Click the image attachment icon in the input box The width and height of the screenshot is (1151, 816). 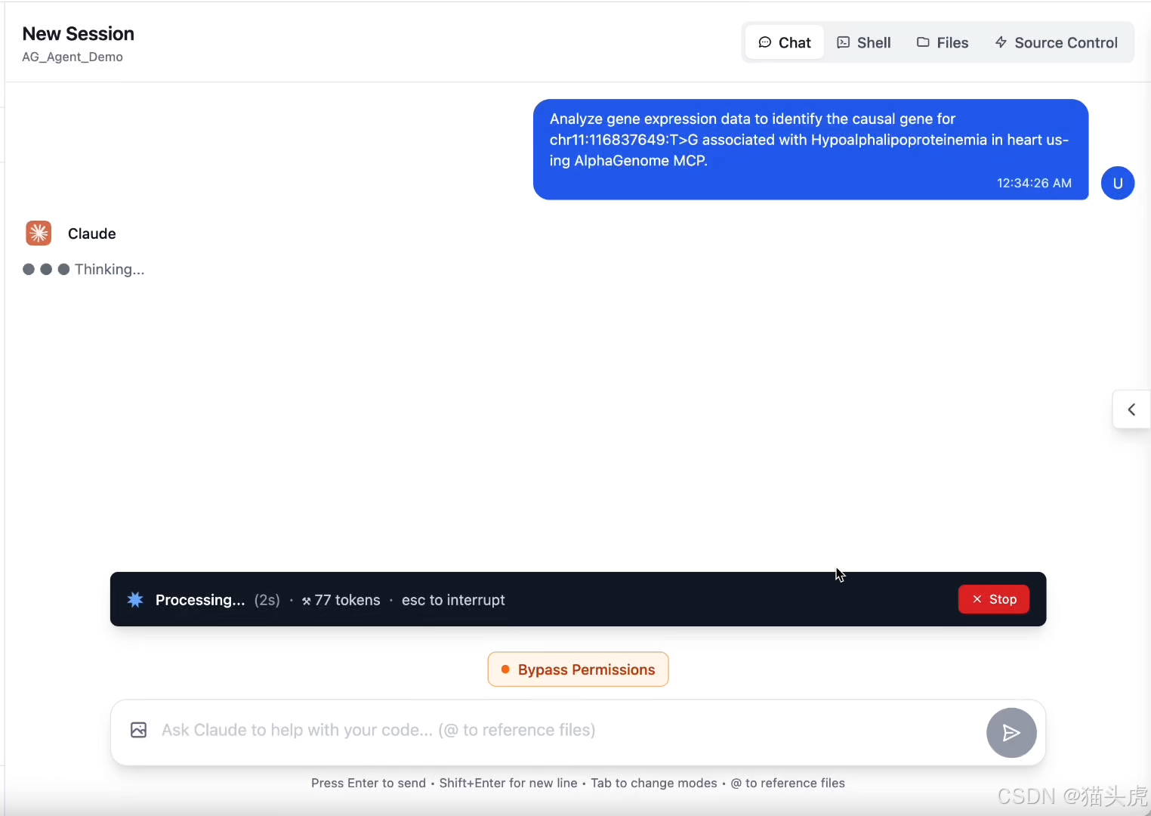click(x=138, y=730)
